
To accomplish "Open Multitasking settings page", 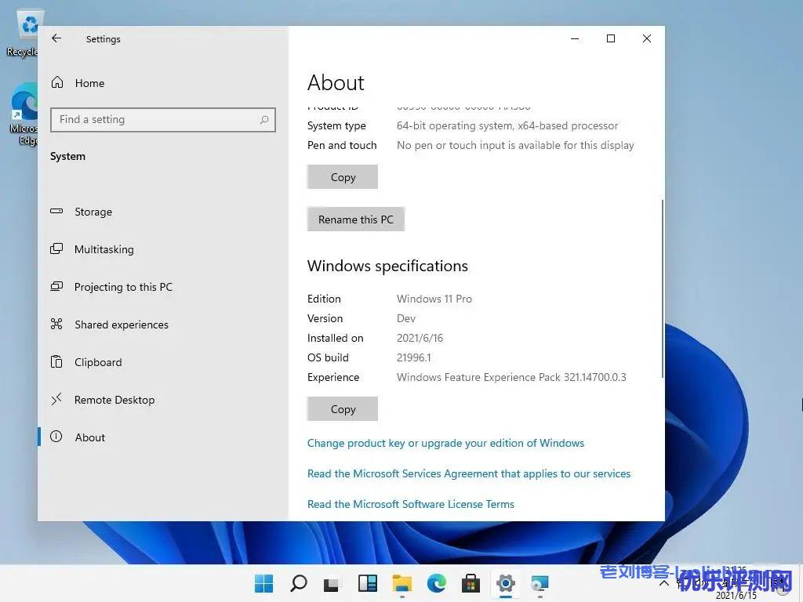I will 104,249.
